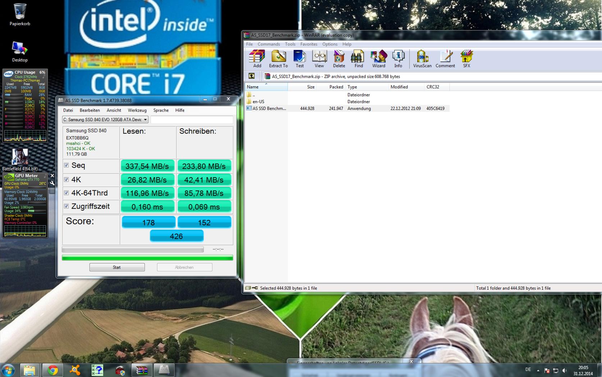602x377 pixels.
Task: Click the Schreiben score 152 button
Action: coord(204,222)
